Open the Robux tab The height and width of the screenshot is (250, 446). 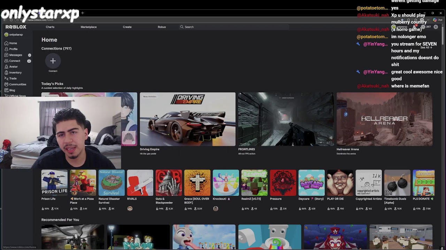click(x=162, y=27)
